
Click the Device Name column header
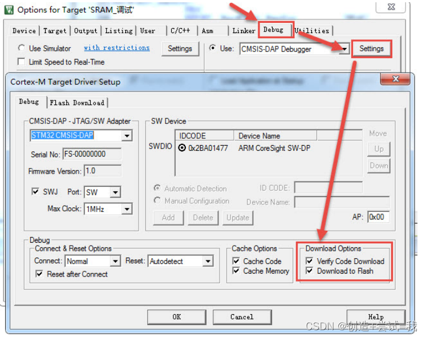[x=275, y=135]
